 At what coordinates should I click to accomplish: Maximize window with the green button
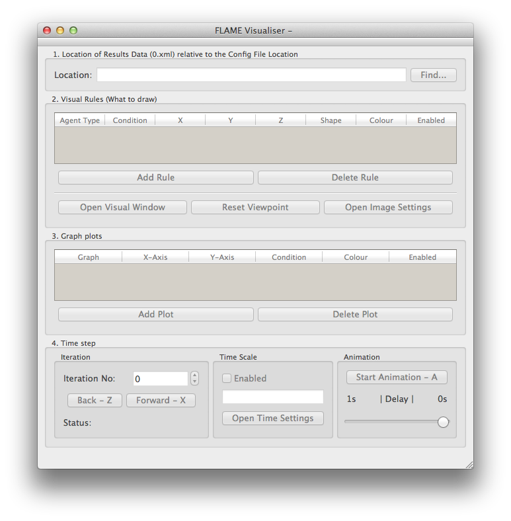[73, 30]
